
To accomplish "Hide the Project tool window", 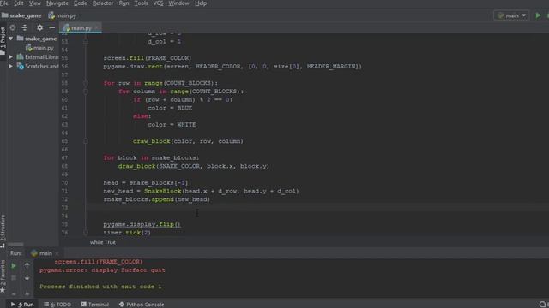I will click(x=51, y=27).
